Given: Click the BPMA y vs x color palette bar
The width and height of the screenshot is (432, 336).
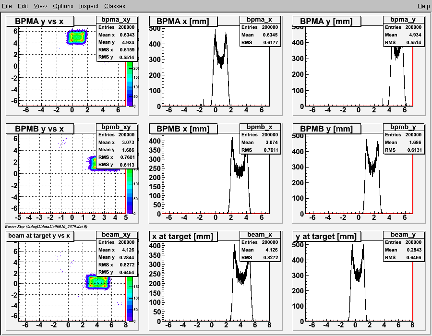Looking at the screenshot, I should [130, 84].
